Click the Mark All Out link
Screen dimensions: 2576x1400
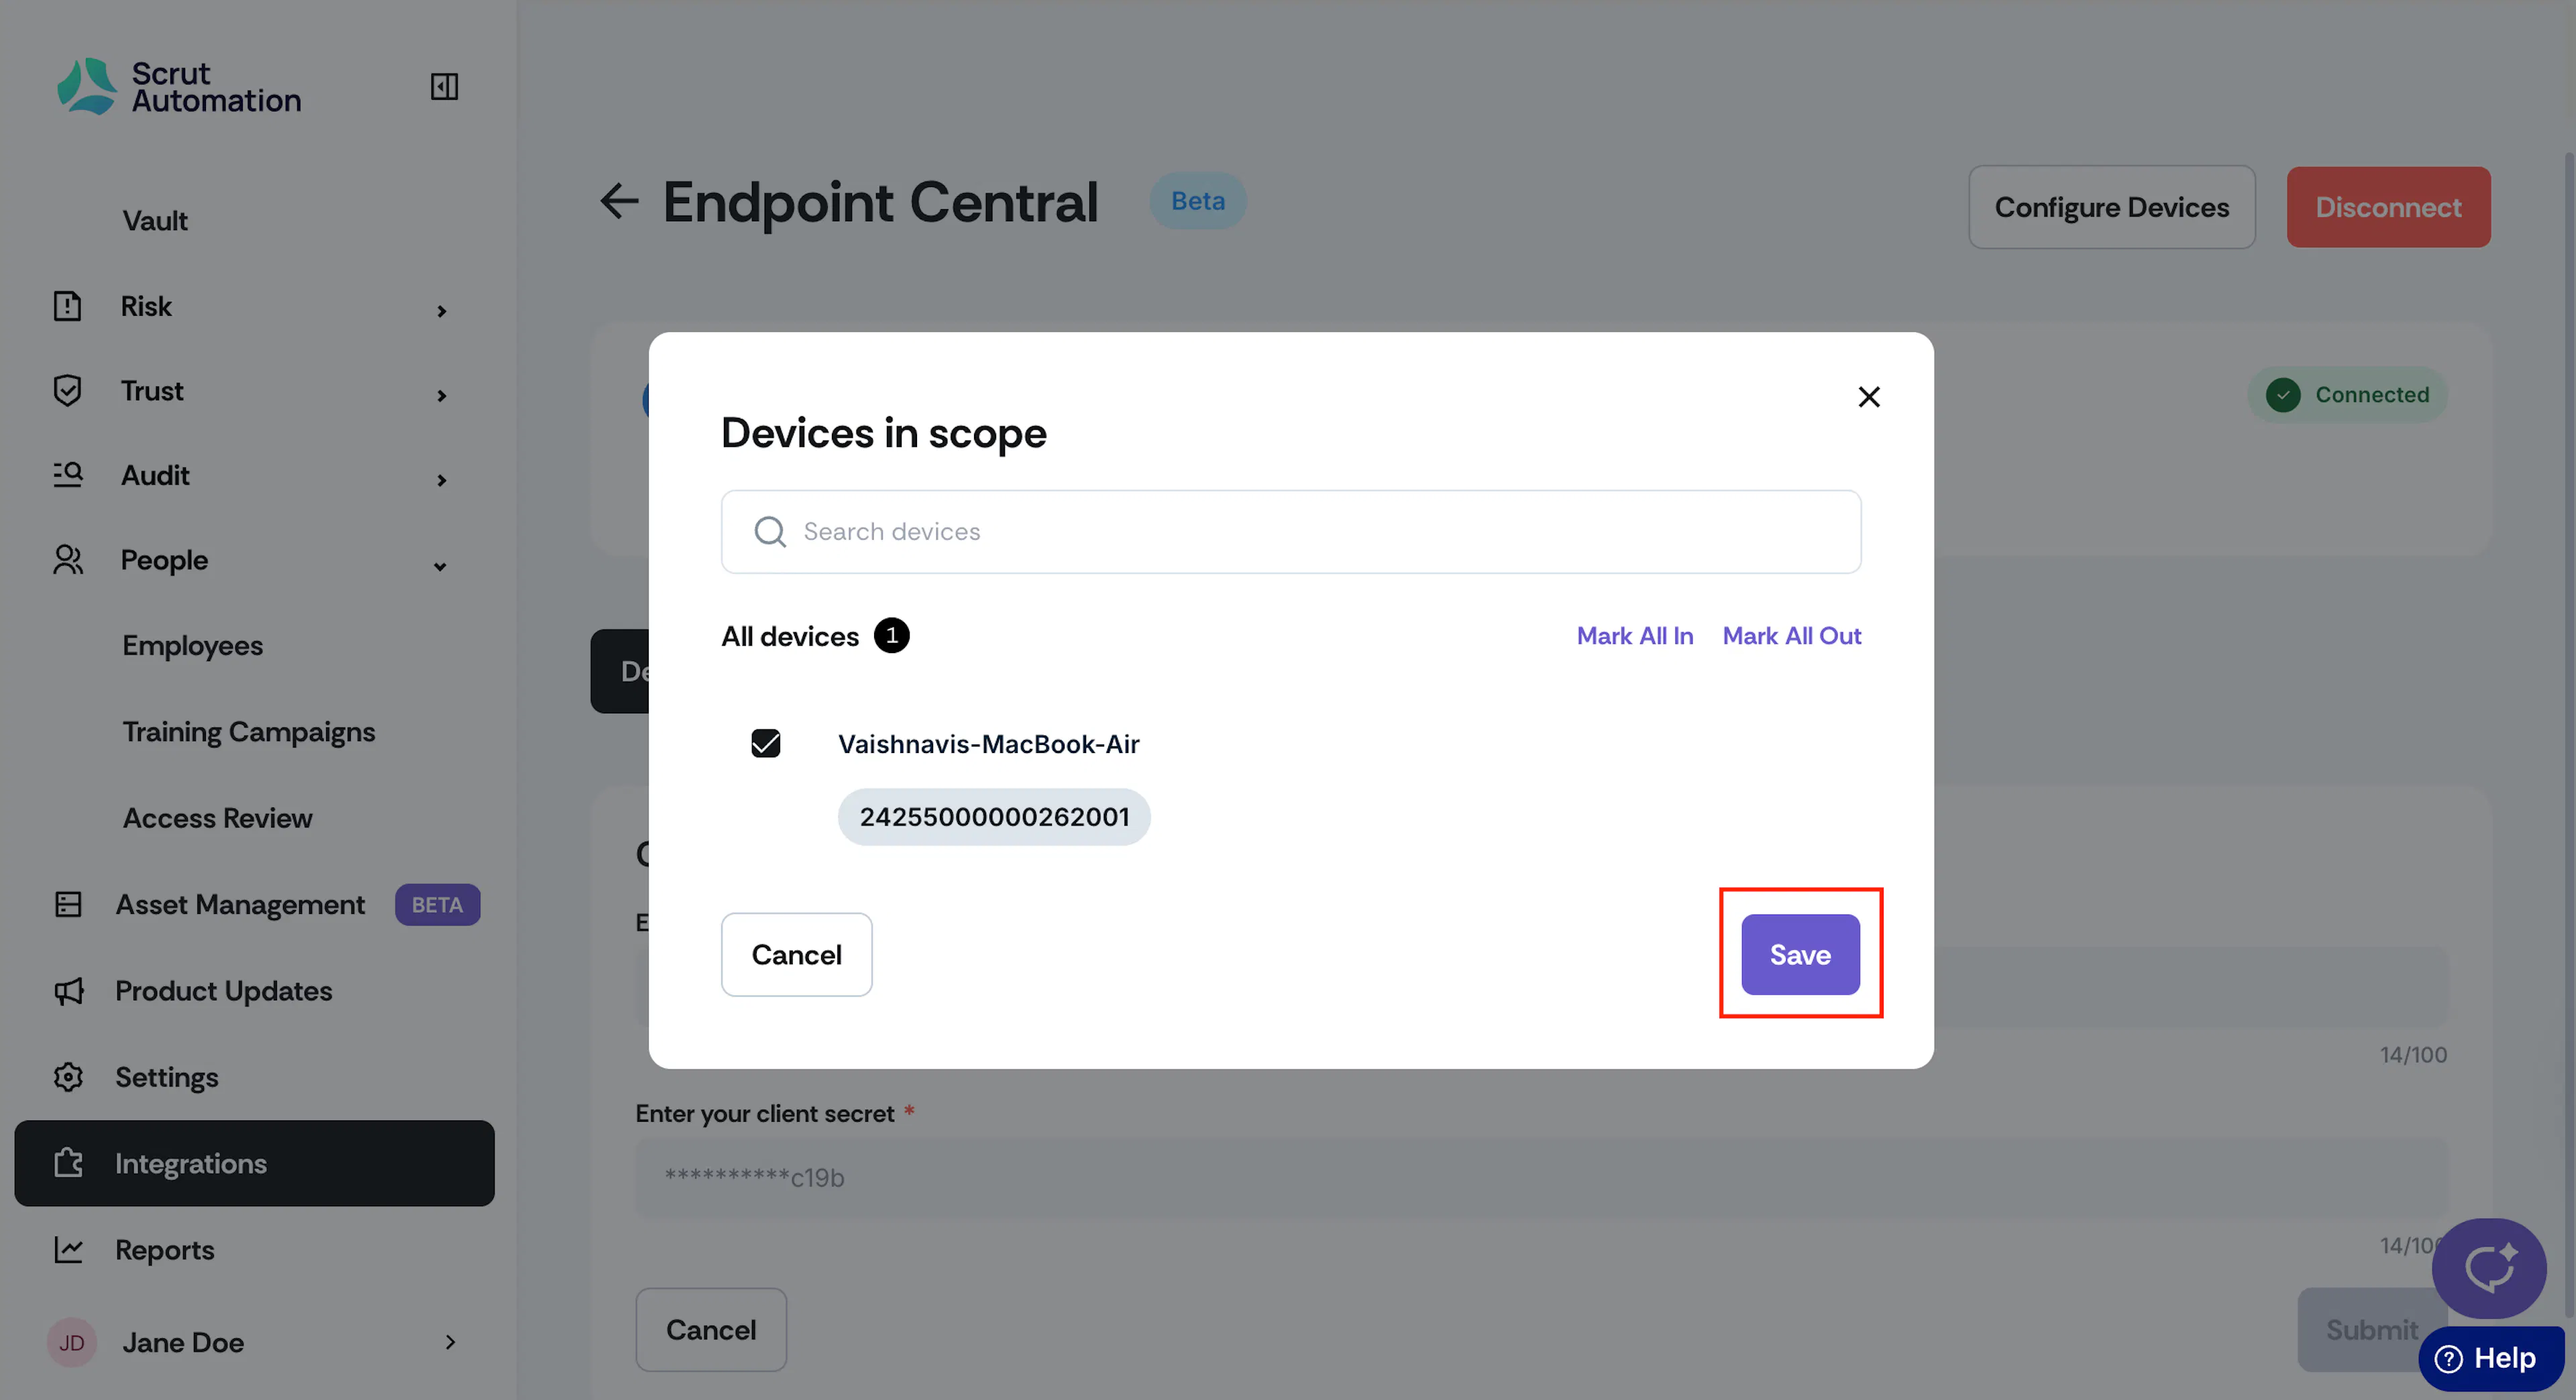pos(1791,636)
